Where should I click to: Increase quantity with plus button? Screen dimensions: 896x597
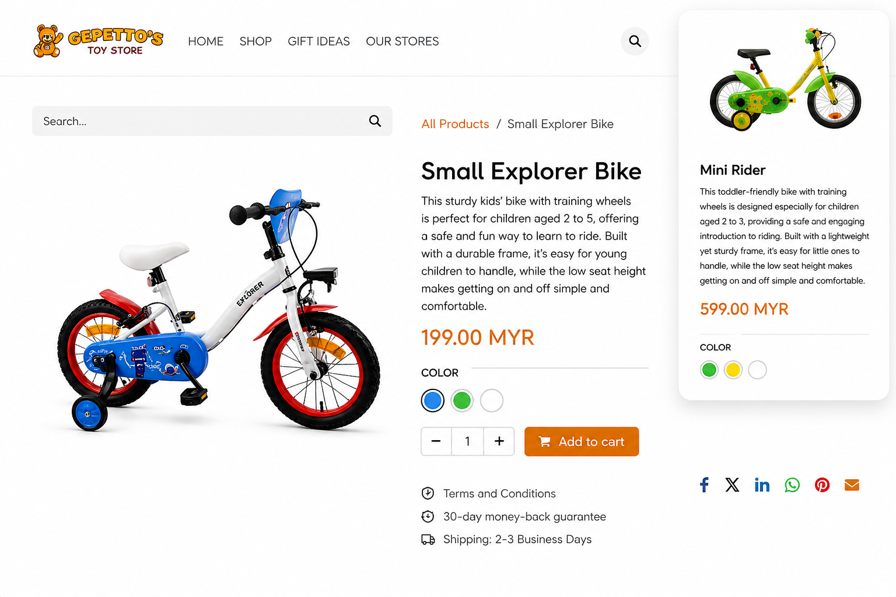499,441
